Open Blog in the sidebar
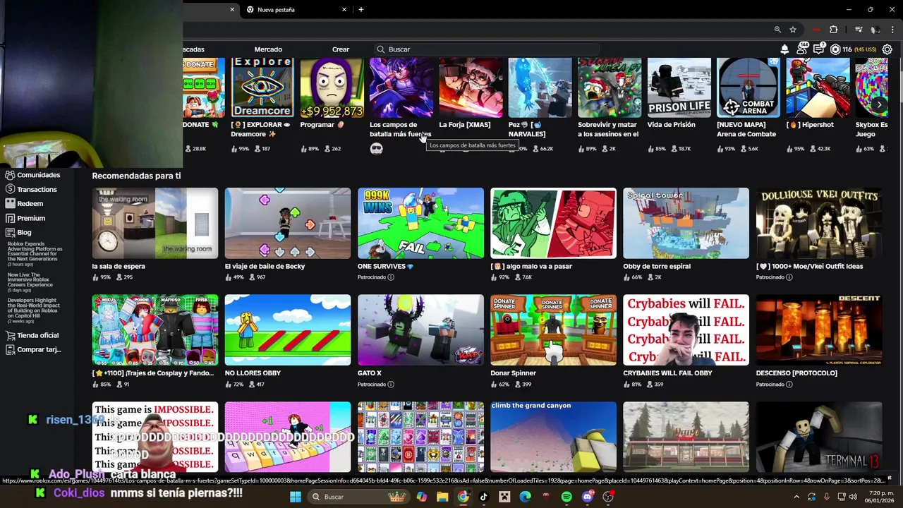 pos(18,232)
